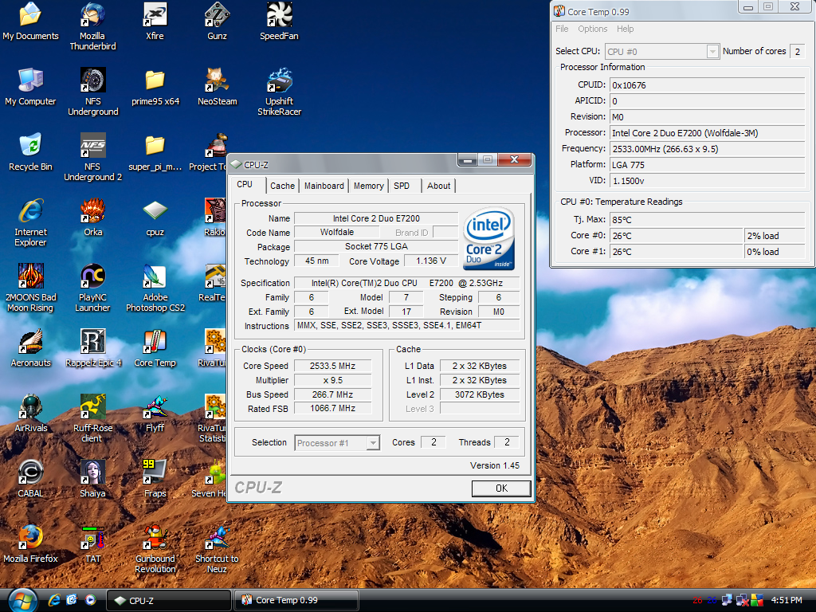Switch to the About tab in CPU-Z
This screenshot has height=612, width=816.
439,186
